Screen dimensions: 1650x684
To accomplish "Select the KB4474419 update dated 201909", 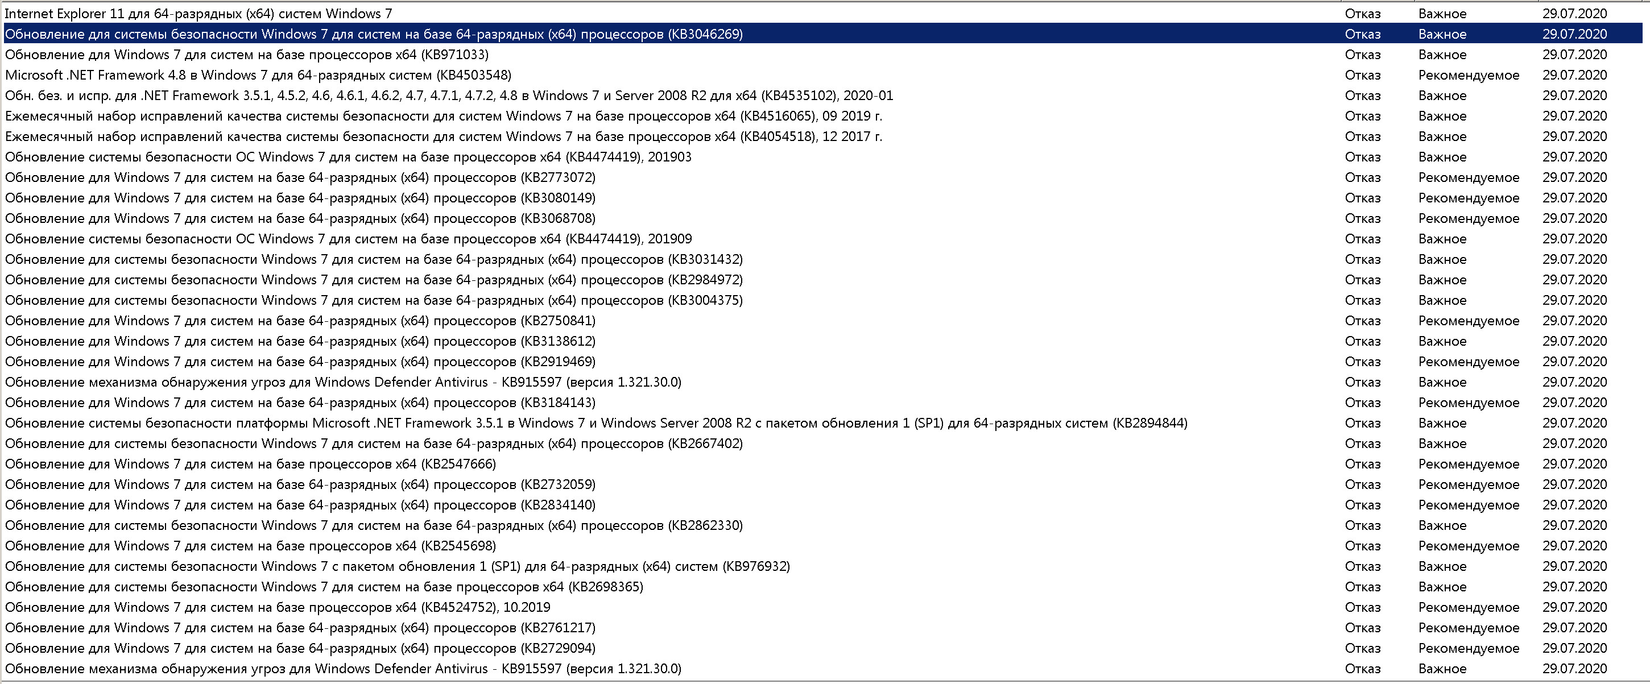I will pyautogui.click(x=348, y=239).
